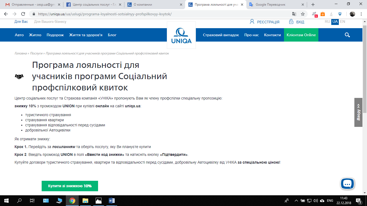Click the padlock icon next to ВХІД

click(291, 22)
